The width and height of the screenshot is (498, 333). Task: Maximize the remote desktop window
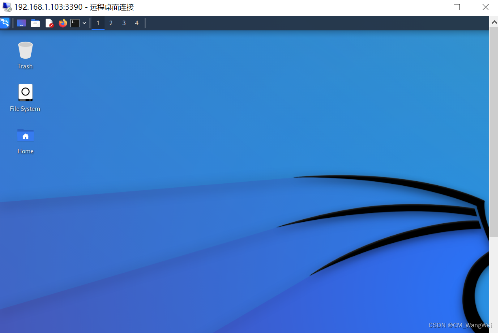(457, 7)
